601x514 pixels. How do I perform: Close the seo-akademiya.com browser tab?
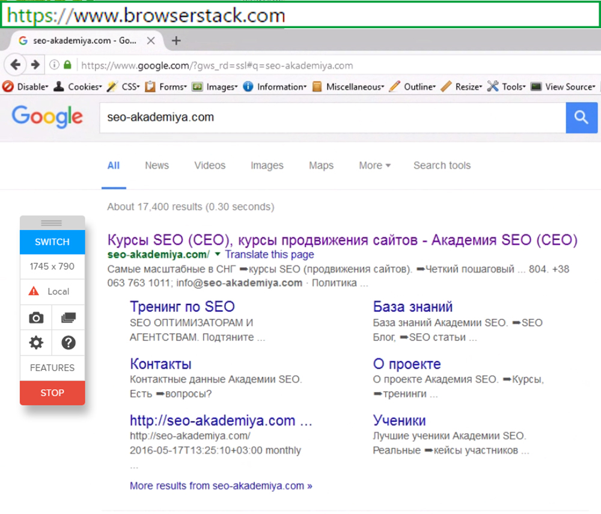151,41
